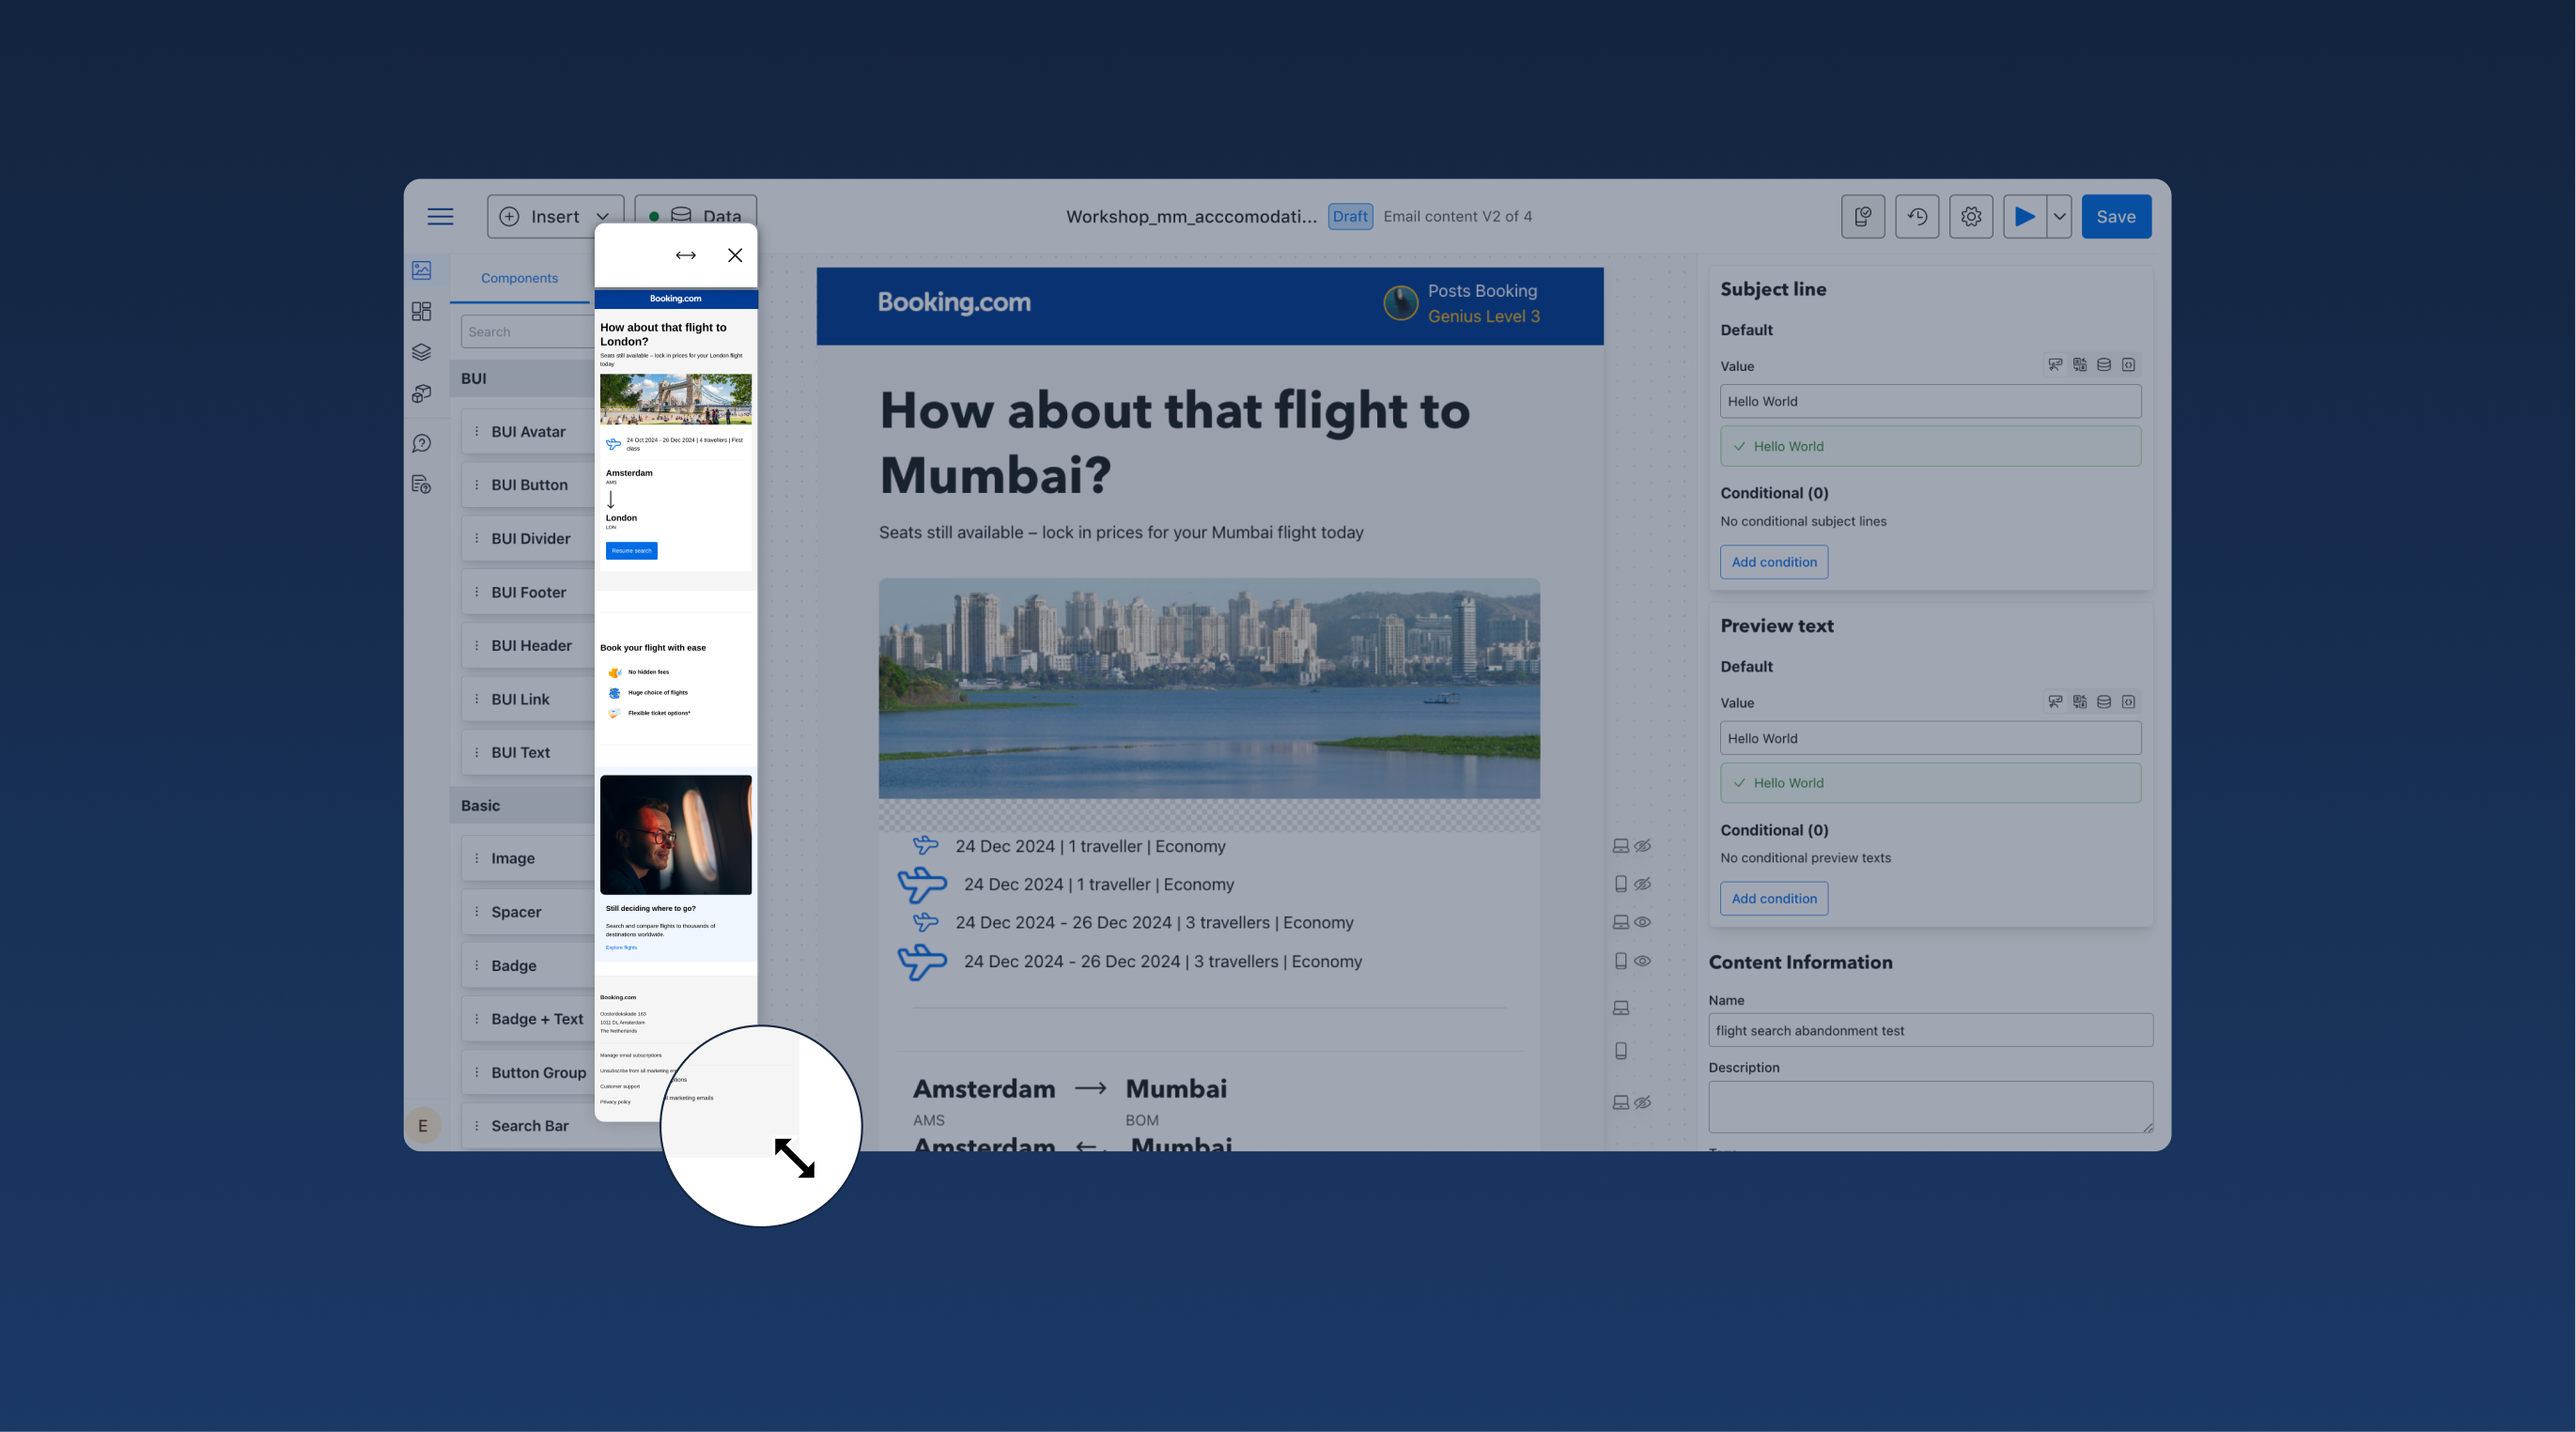Close the mobile preview popup
Viewport: 2576px width, 1432px height.
(x=735, y=255)
